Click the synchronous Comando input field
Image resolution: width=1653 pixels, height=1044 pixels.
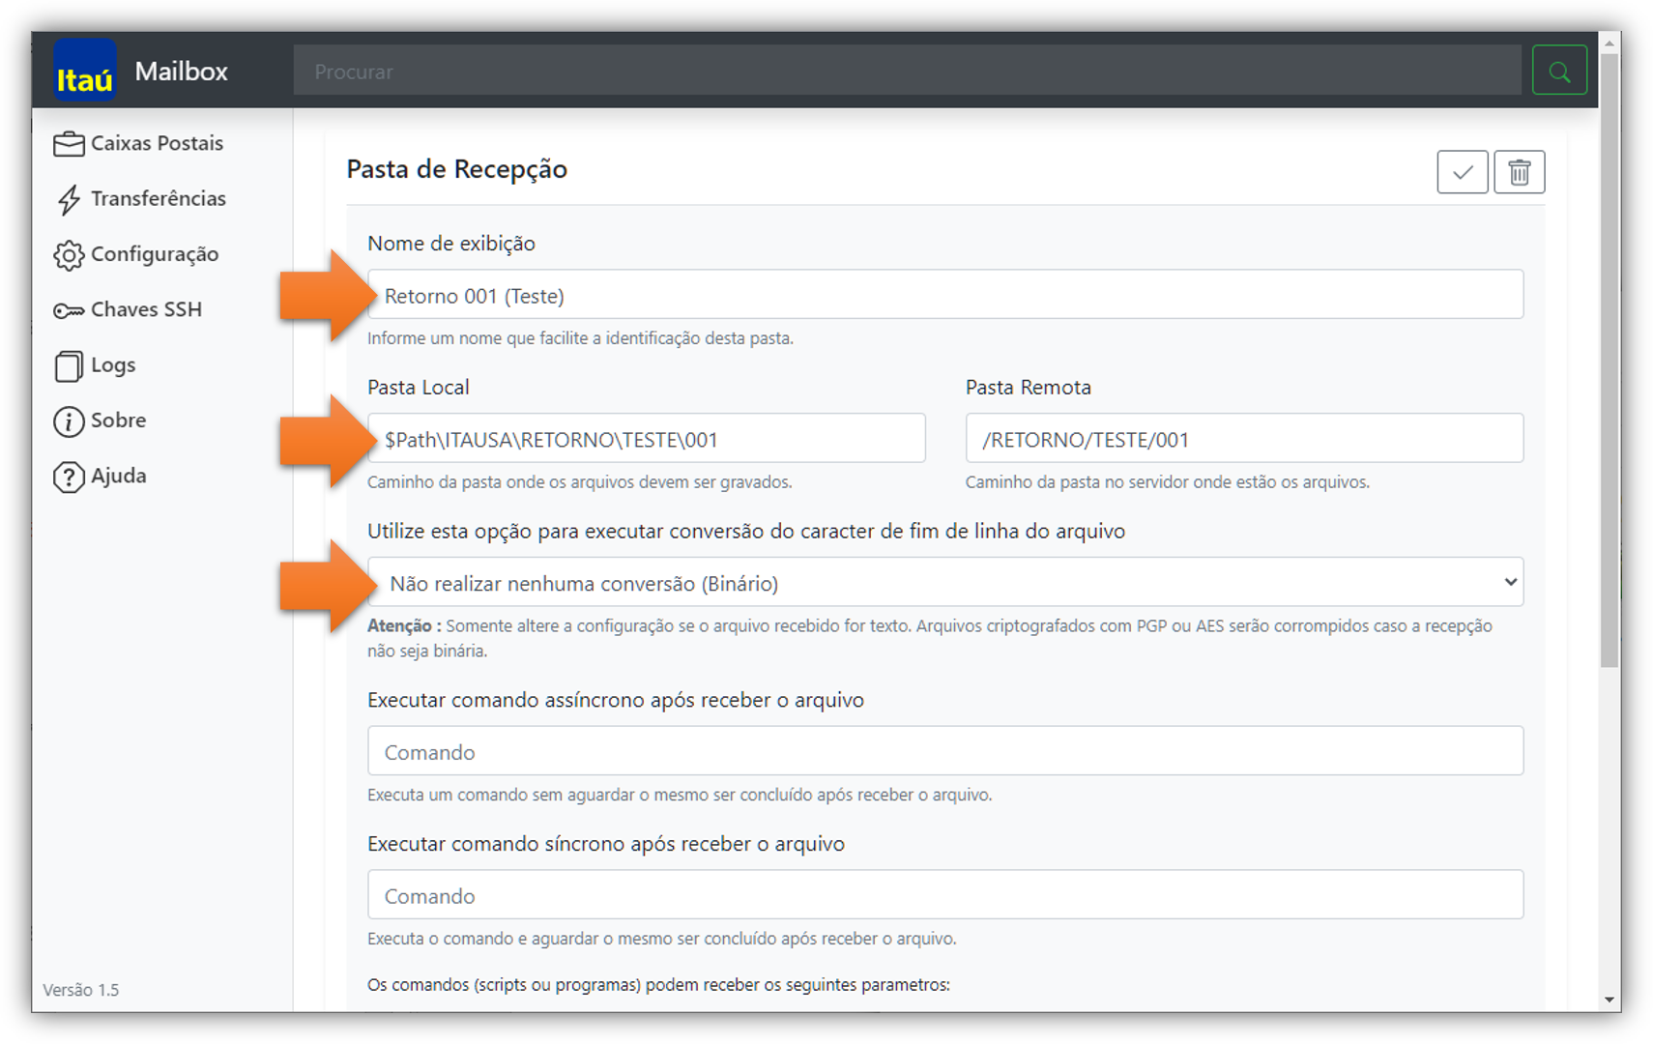pyautogui.click(x=945, y=895)
